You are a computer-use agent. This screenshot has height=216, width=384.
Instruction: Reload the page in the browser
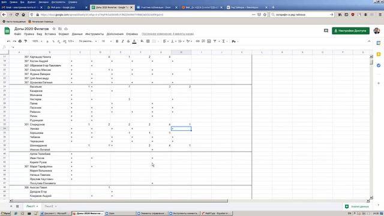pos(17,14)
